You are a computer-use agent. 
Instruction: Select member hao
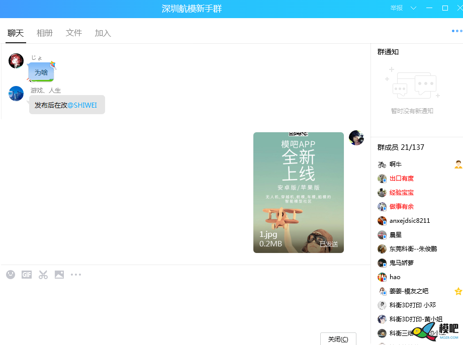[x=395, y=277]
